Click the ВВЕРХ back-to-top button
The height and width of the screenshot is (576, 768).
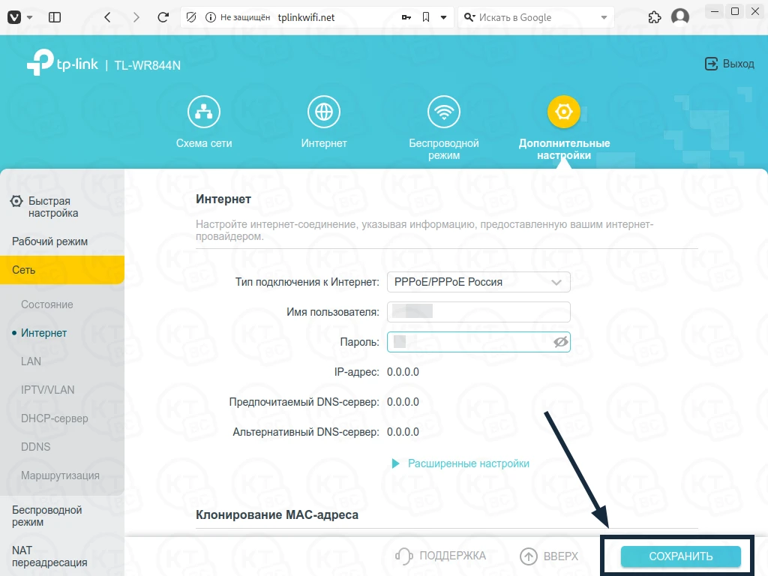pos(549,556)
